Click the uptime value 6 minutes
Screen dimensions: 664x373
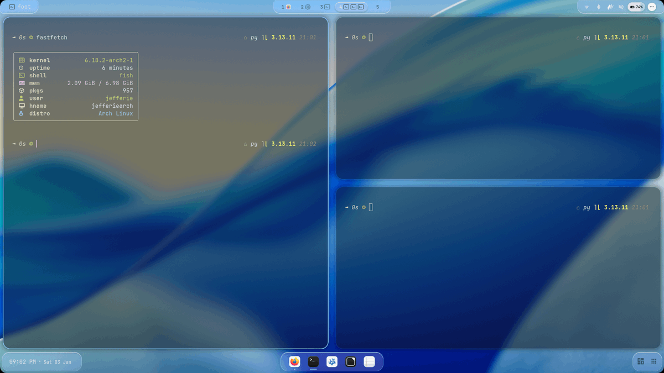click(117, 68)
